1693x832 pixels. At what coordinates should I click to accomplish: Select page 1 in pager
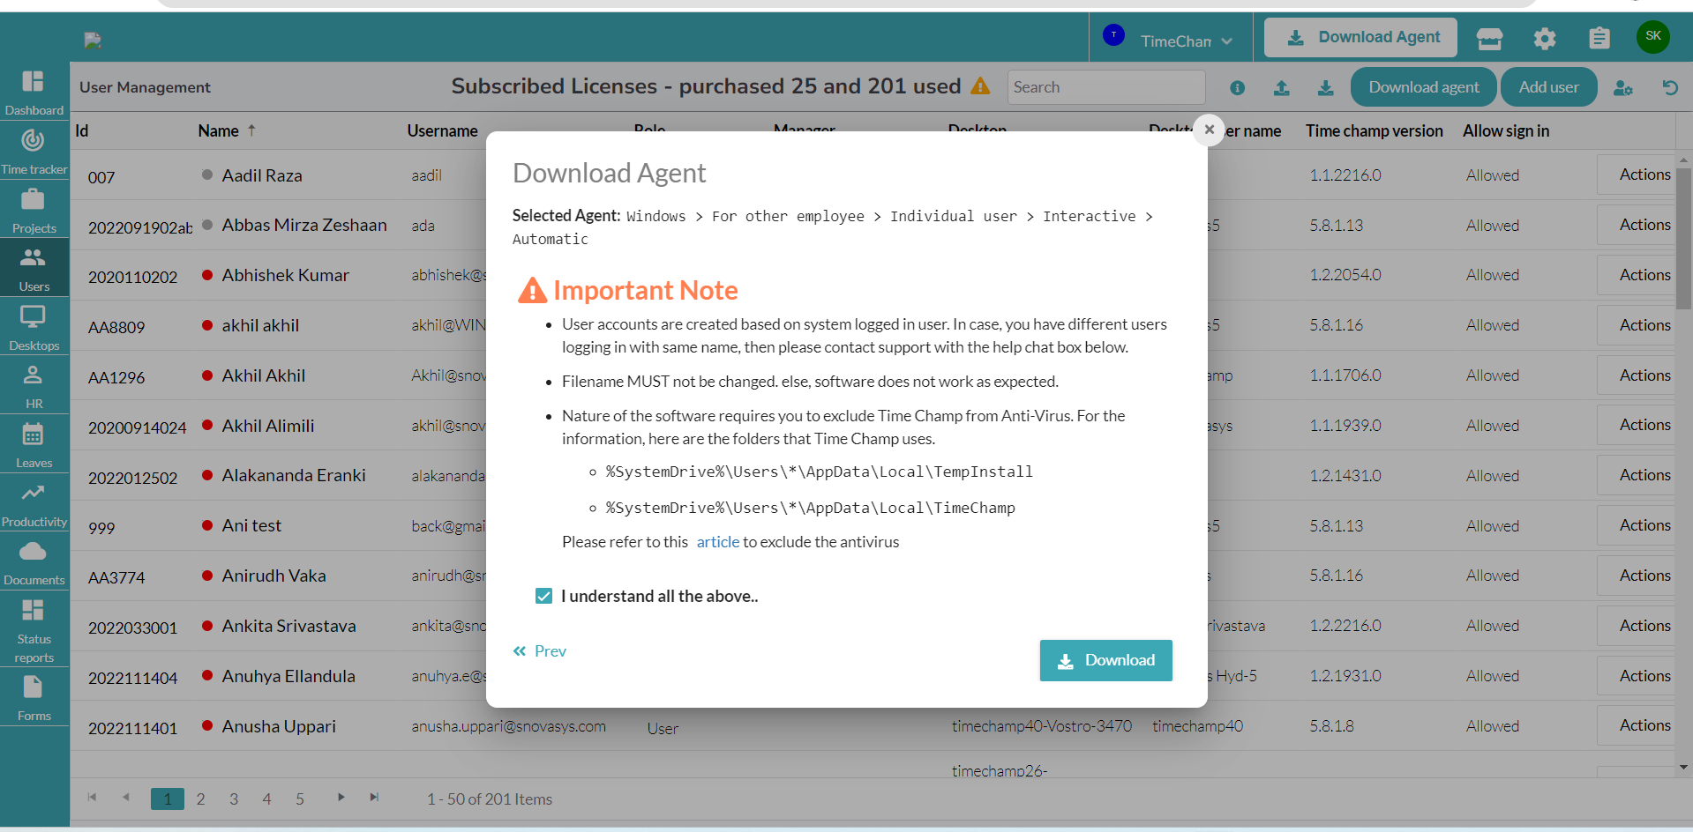[x=168, y=799]
